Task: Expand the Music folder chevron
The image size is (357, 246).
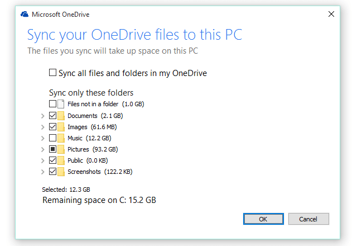Action: [42, 138]
